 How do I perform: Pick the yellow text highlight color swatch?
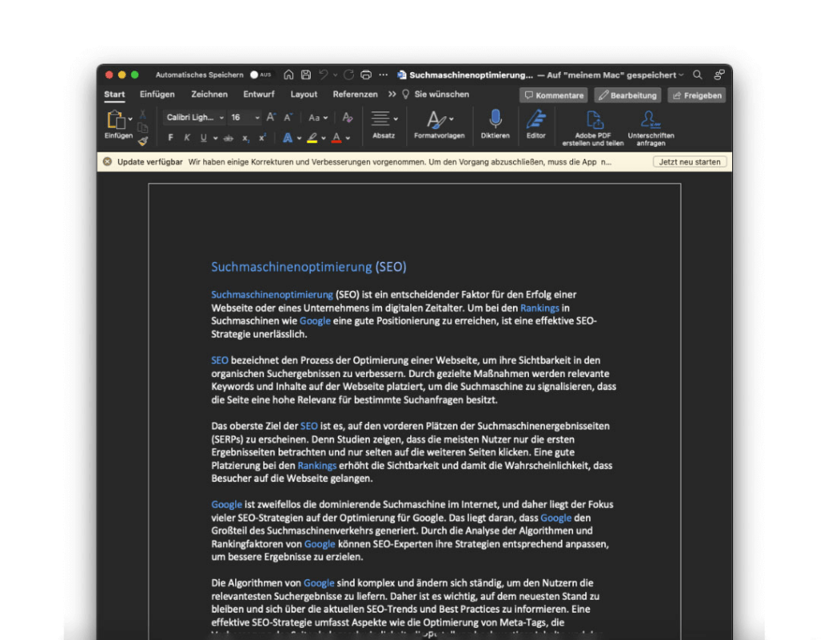(314, 137)
